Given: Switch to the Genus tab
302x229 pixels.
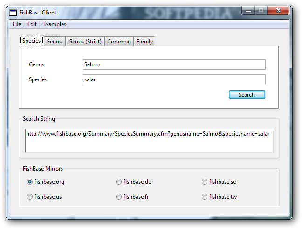Looking at the screenshot, I should pos(54,42).
